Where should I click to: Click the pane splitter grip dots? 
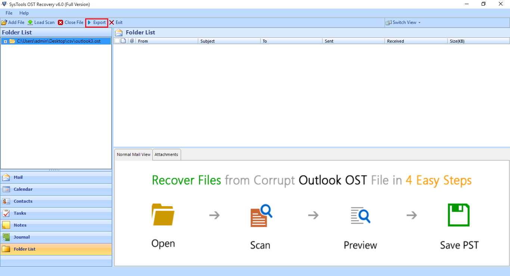(x=55, y=170)
